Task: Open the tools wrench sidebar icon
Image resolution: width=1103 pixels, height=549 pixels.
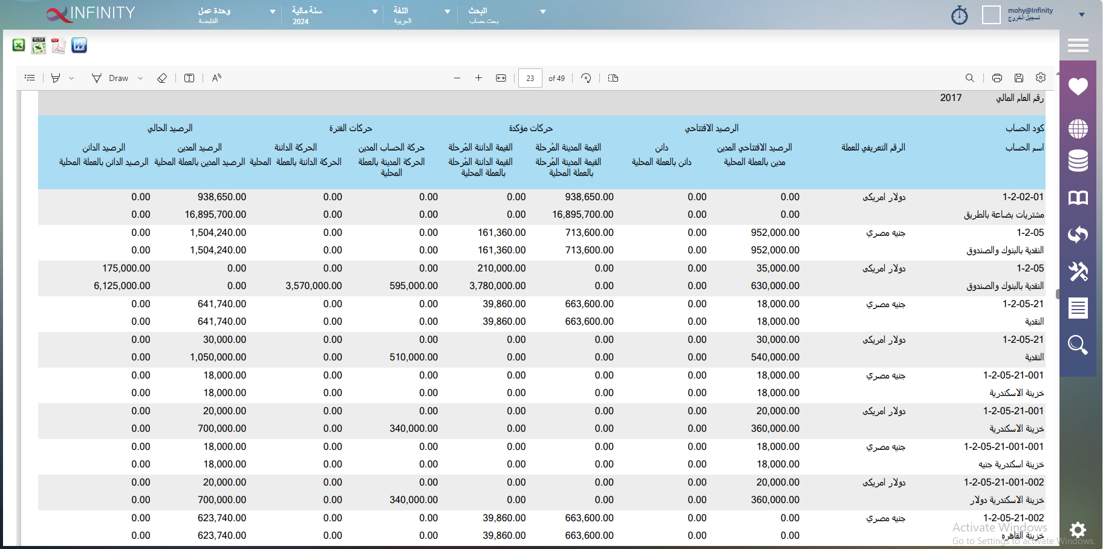Action: pos(1078,271)
